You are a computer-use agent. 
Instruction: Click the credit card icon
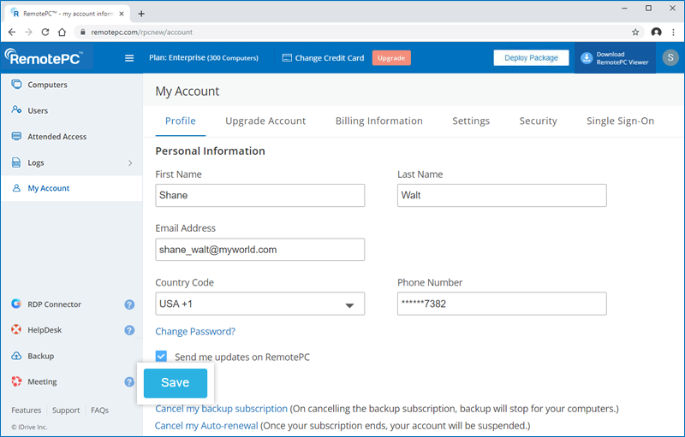click(x=287, y=58)
